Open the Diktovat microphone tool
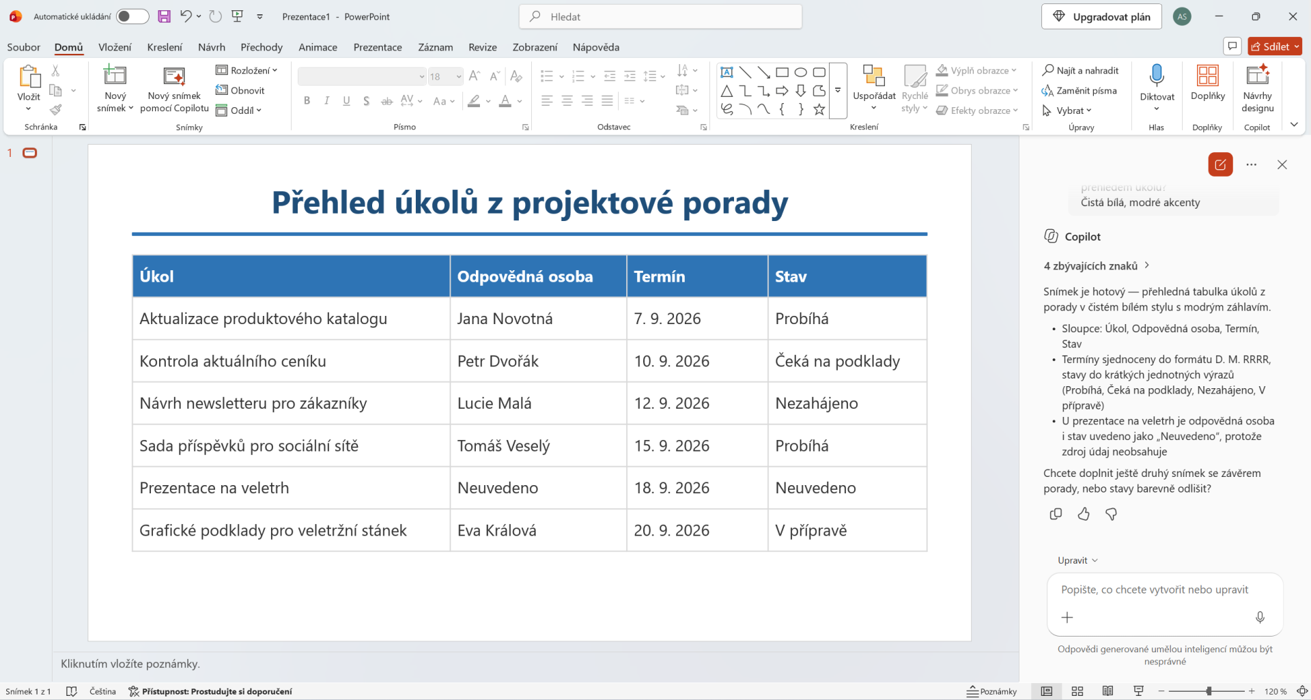The width and height of the screenshot is (1311, 700). (x=1157, y=89)
